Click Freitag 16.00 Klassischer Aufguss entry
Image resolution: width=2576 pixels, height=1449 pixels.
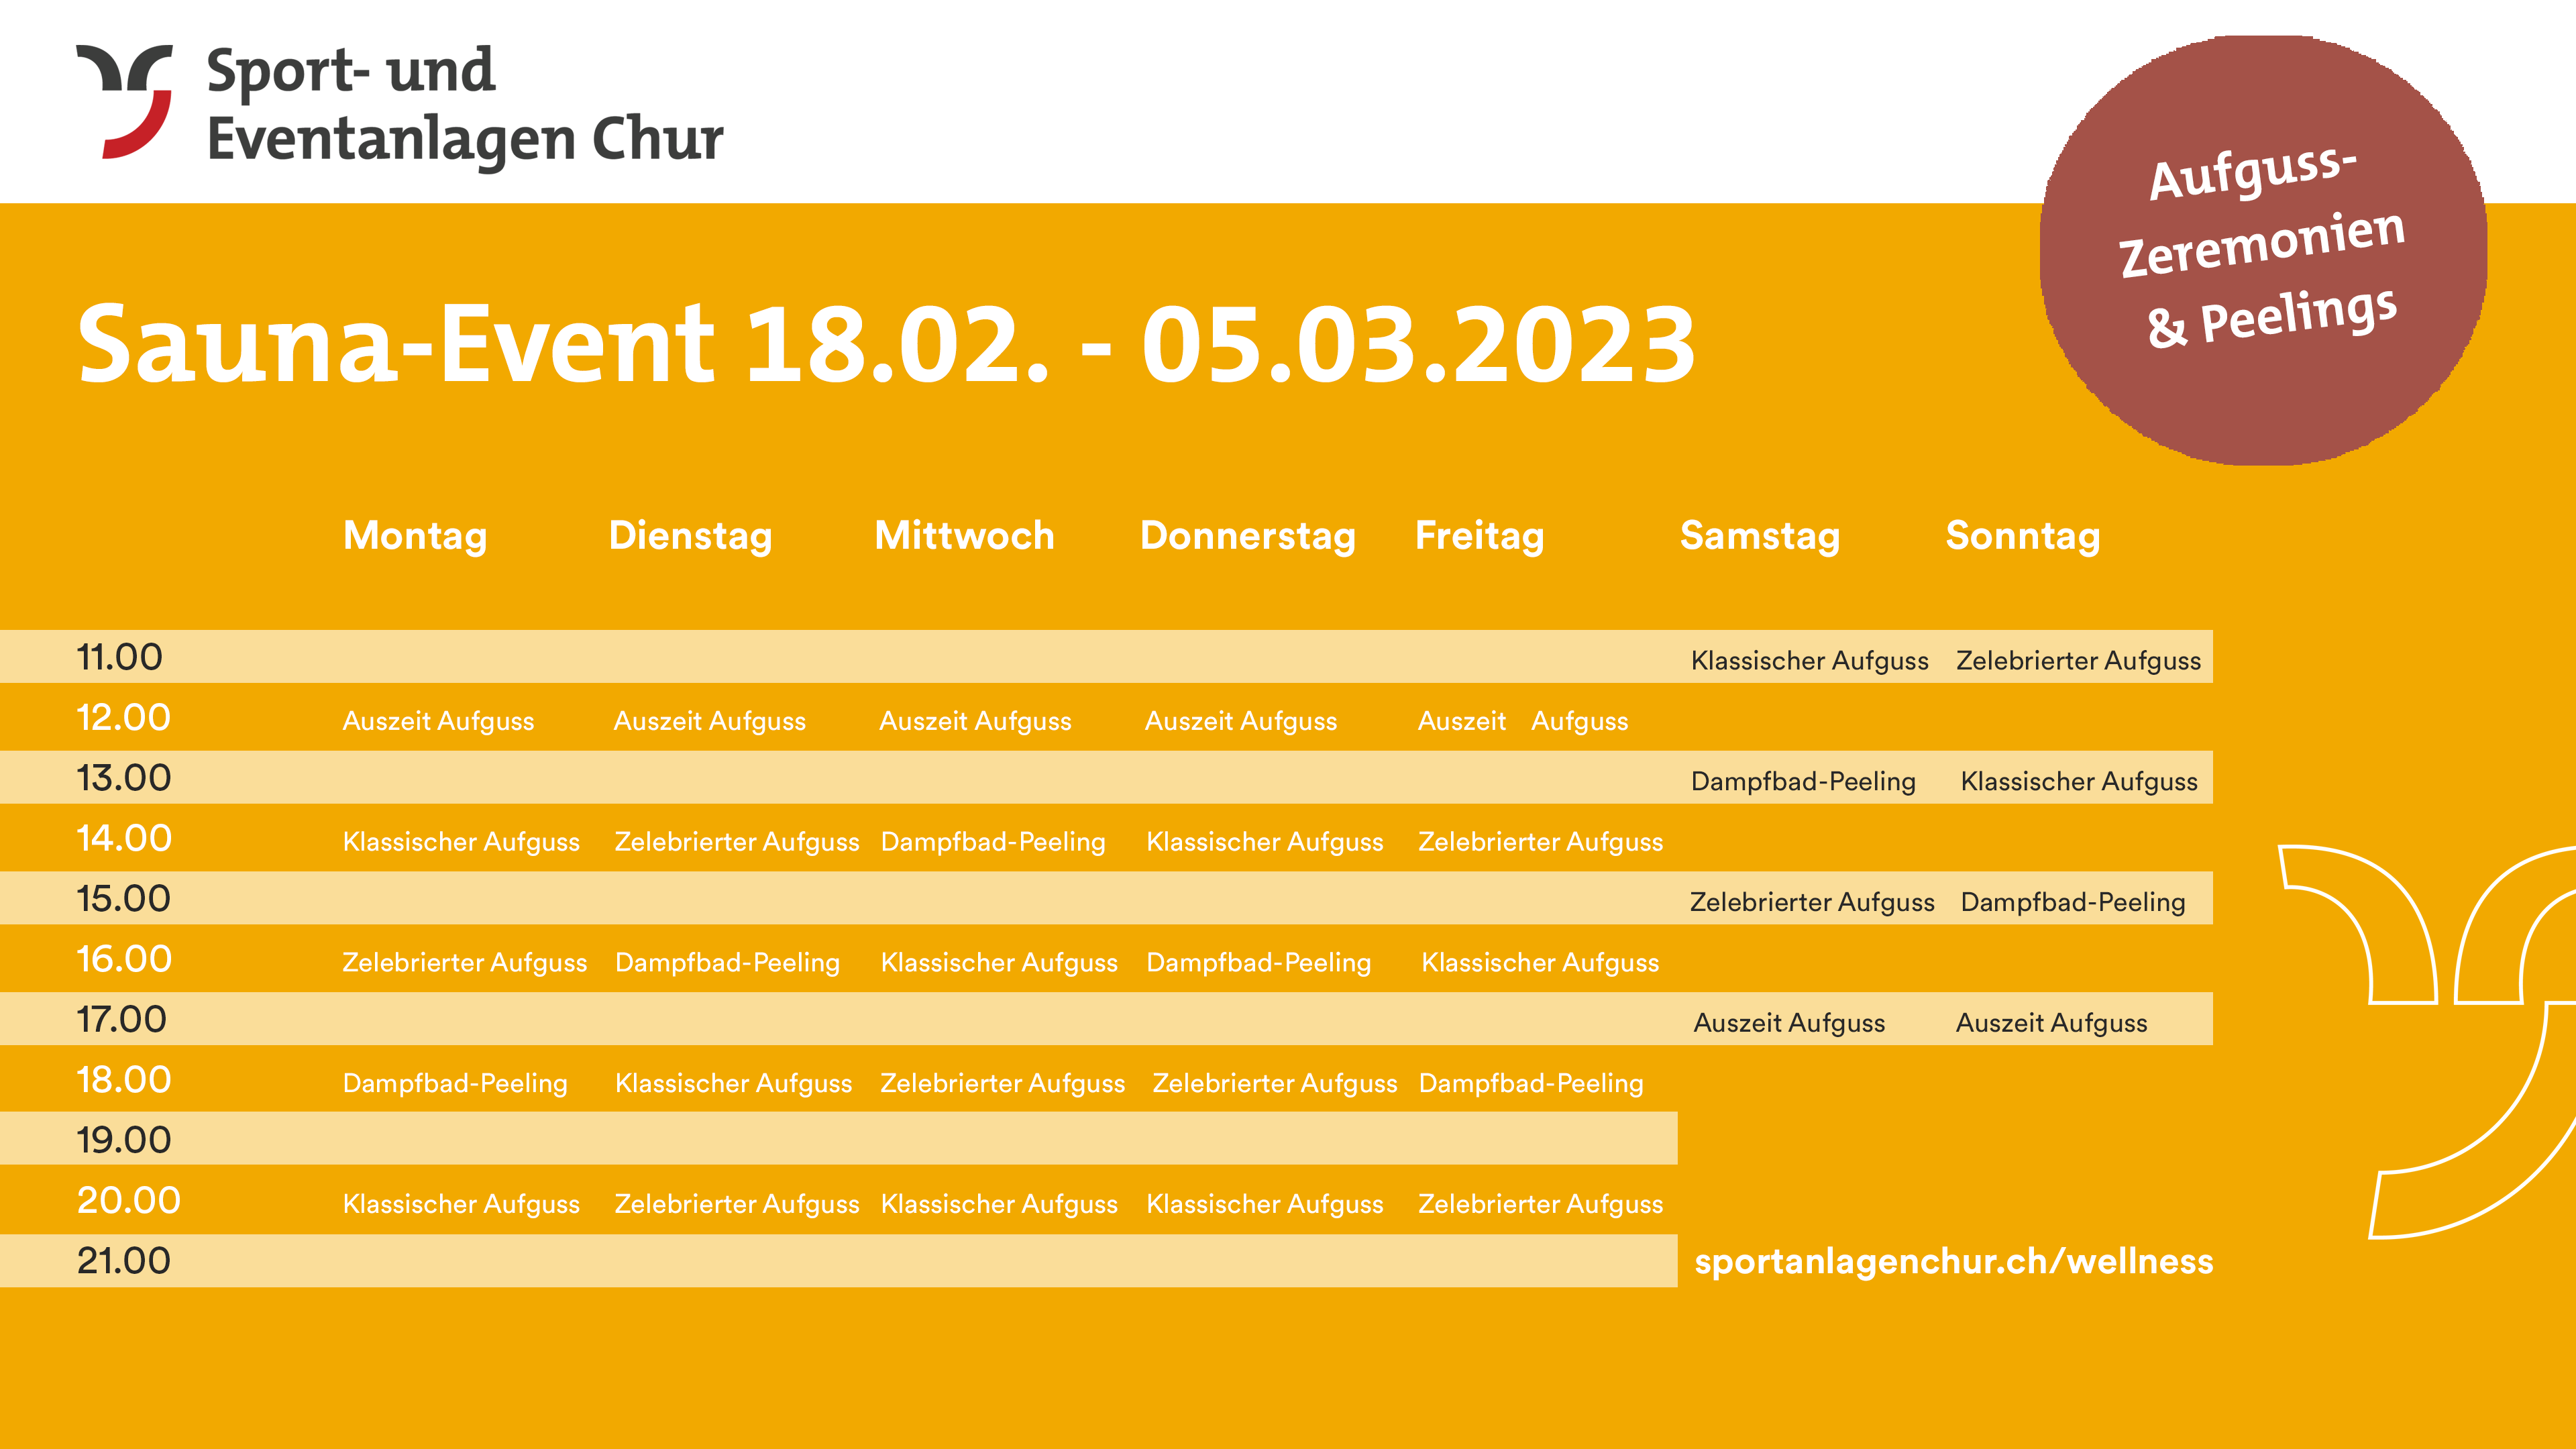coord(1540,963)
